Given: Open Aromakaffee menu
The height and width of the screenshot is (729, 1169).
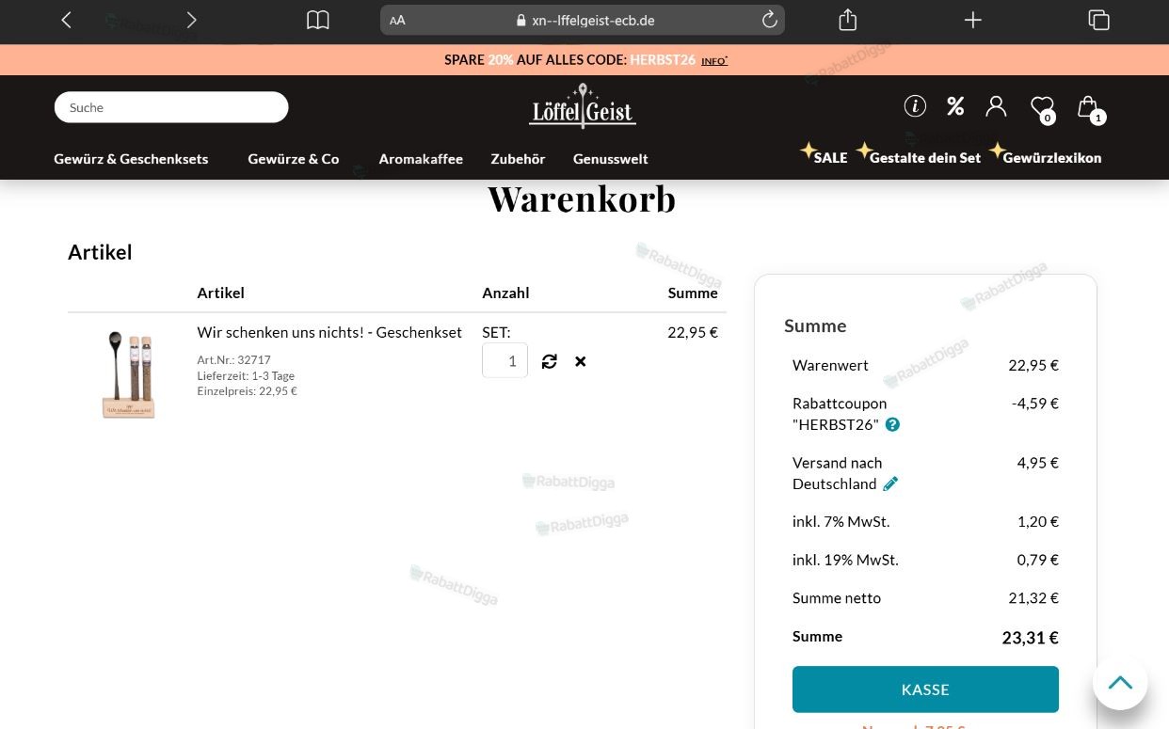Looking at the screenshot, I should (421, 159).
